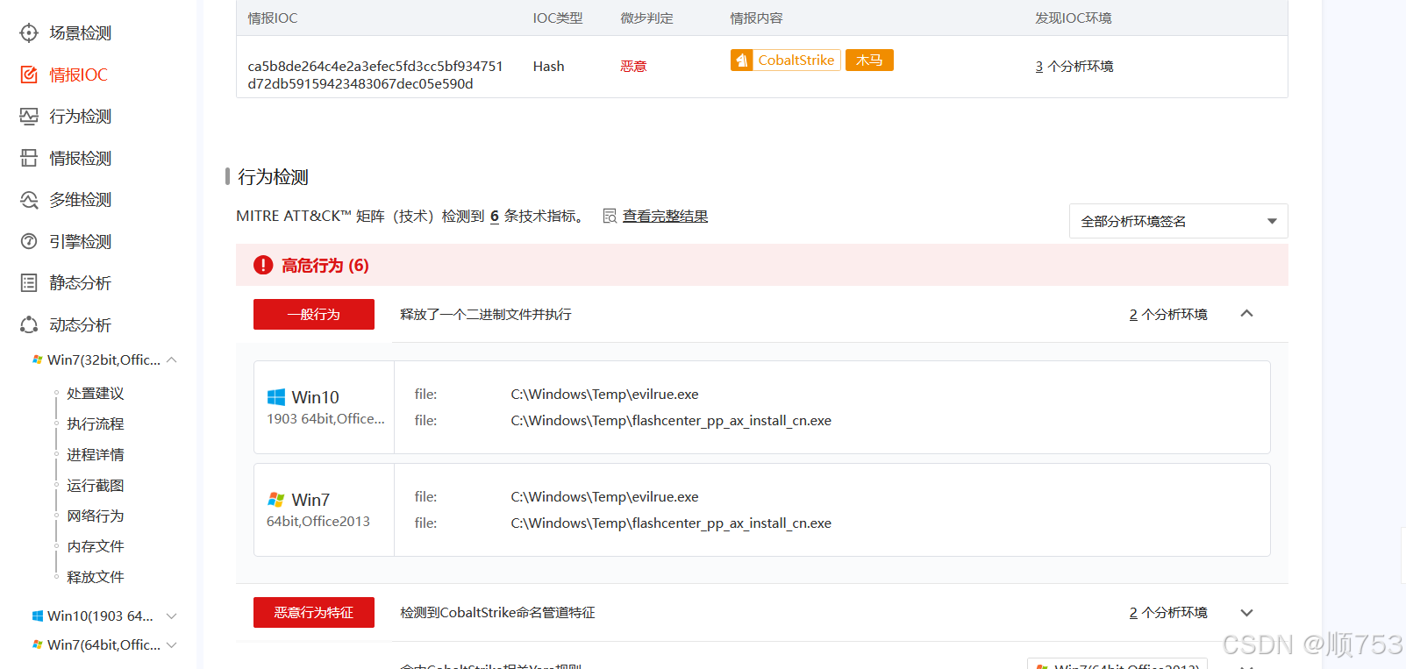Select 进程详情 tree item
This screenshot has width=1406, height=669.
tap(96, 455)
